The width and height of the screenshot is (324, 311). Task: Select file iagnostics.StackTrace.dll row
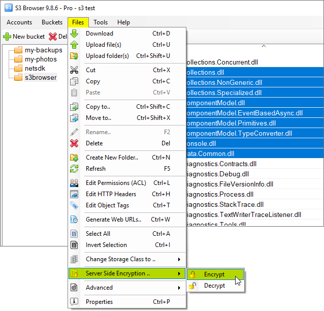[255, 204]
